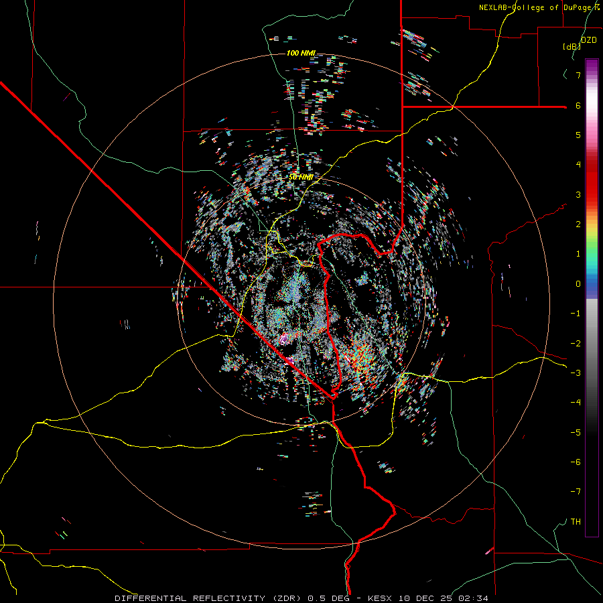Select the -4 value on the color scale

coord(576,402)
